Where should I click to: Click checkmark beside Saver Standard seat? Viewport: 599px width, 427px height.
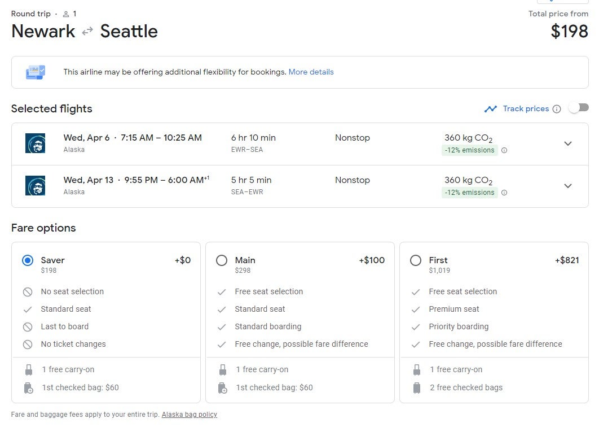(28, 310)
